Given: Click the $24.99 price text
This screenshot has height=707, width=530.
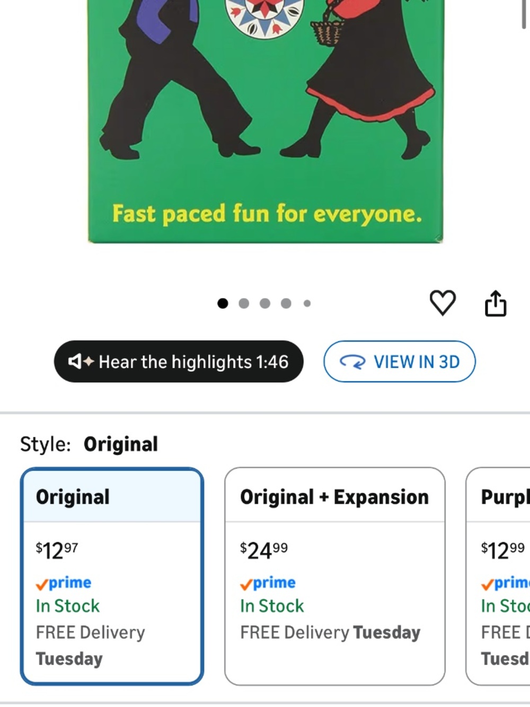Looking at the screenshot, I should click(x=264, y=551).
